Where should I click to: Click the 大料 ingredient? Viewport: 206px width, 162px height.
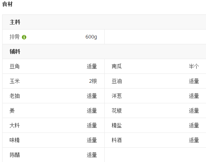point(14,125)
